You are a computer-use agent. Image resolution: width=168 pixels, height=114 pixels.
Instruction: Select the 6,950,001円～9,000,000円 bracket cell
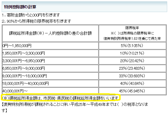(x=50, y=68)
